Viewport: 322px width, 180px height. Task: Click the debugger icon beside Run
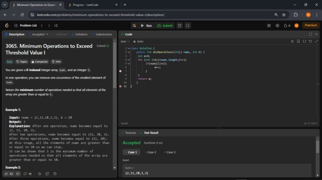[x=134, y=26]
